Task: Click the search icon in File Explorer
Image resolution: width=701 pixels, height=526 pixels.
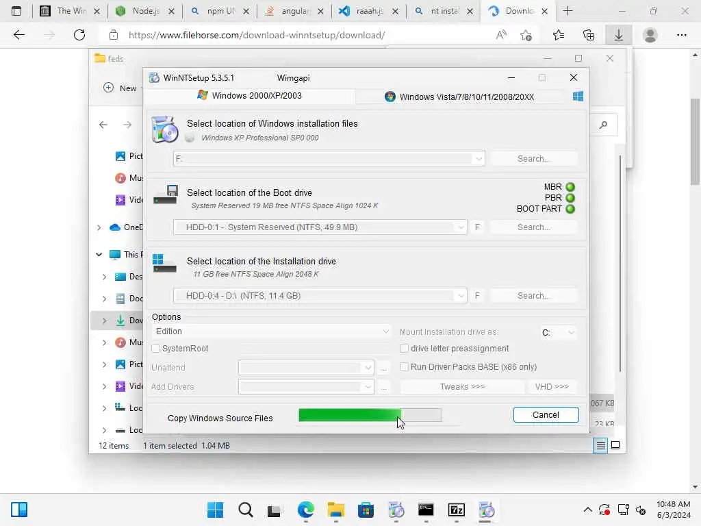Action: point(604,125)
